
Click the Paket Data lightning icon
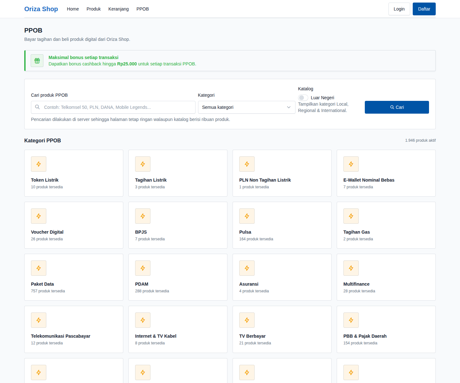point(39,268)
